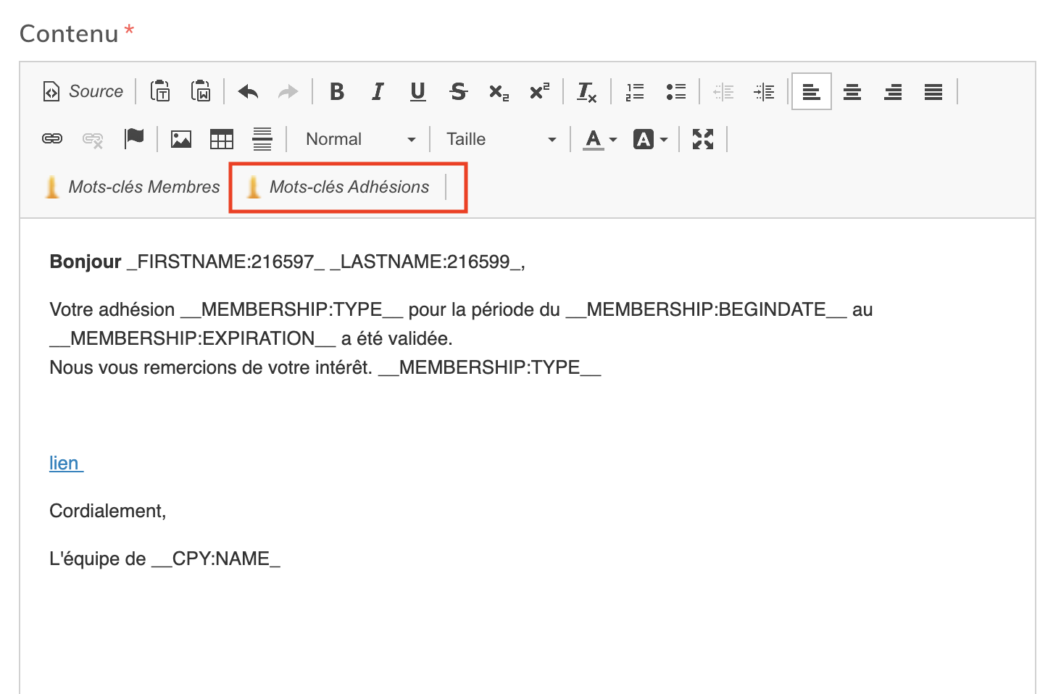Click the Paste from Word icon
The image size is (1061, 694).
point(201,92)
